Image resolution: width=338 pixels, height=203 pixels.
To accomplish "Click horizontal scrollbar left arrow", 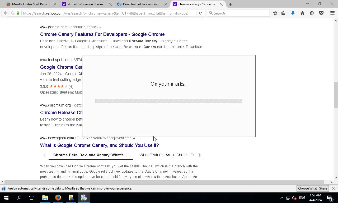I will pos(2,182).
